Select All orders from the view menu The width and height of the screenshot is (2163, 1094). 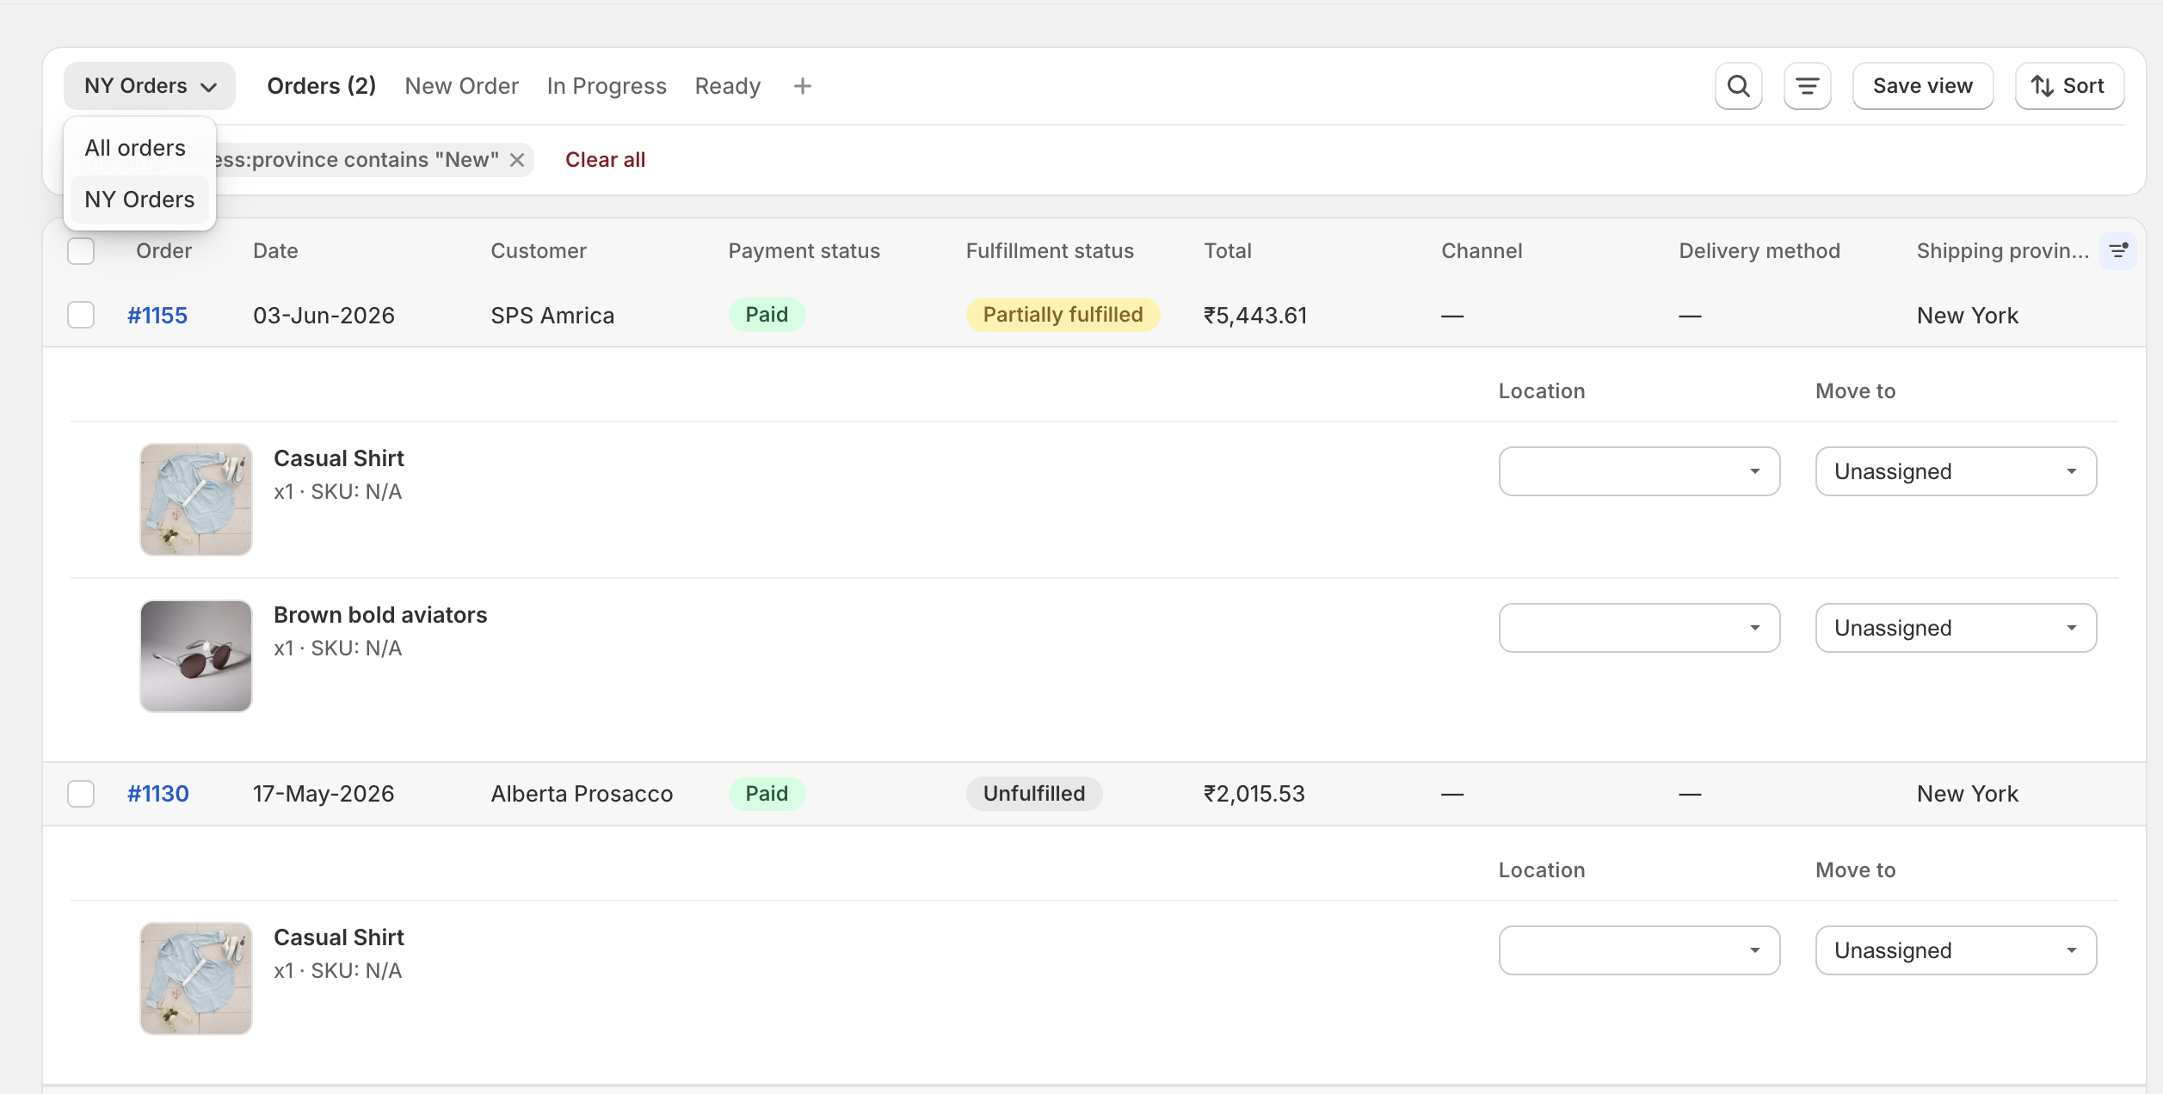[x=139, y=148]
